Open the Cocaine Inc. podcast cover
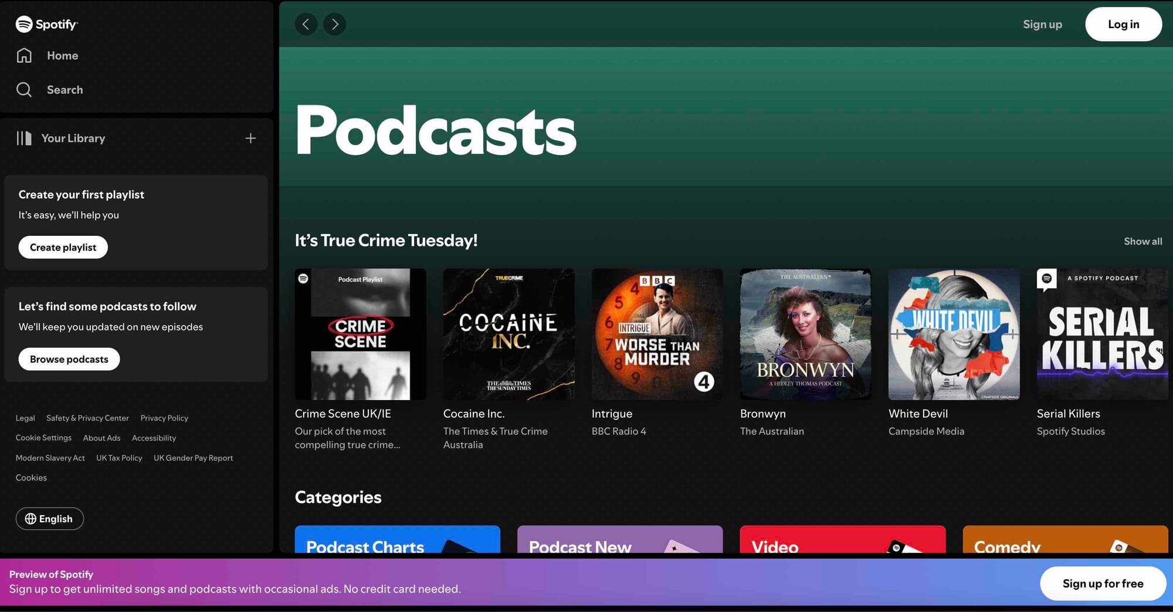Screen dimensions: 1173x612 [x=508, y=334]
